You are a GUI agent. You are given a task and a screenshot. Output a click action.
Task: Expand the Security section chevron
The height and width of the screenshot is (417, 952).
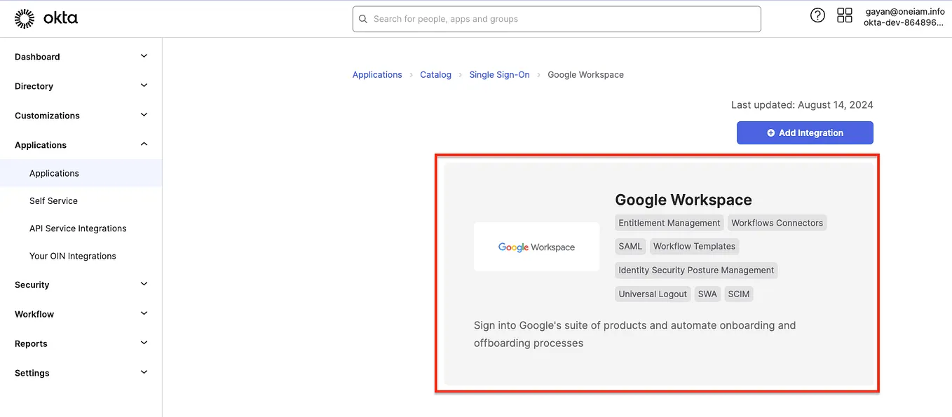144,284
